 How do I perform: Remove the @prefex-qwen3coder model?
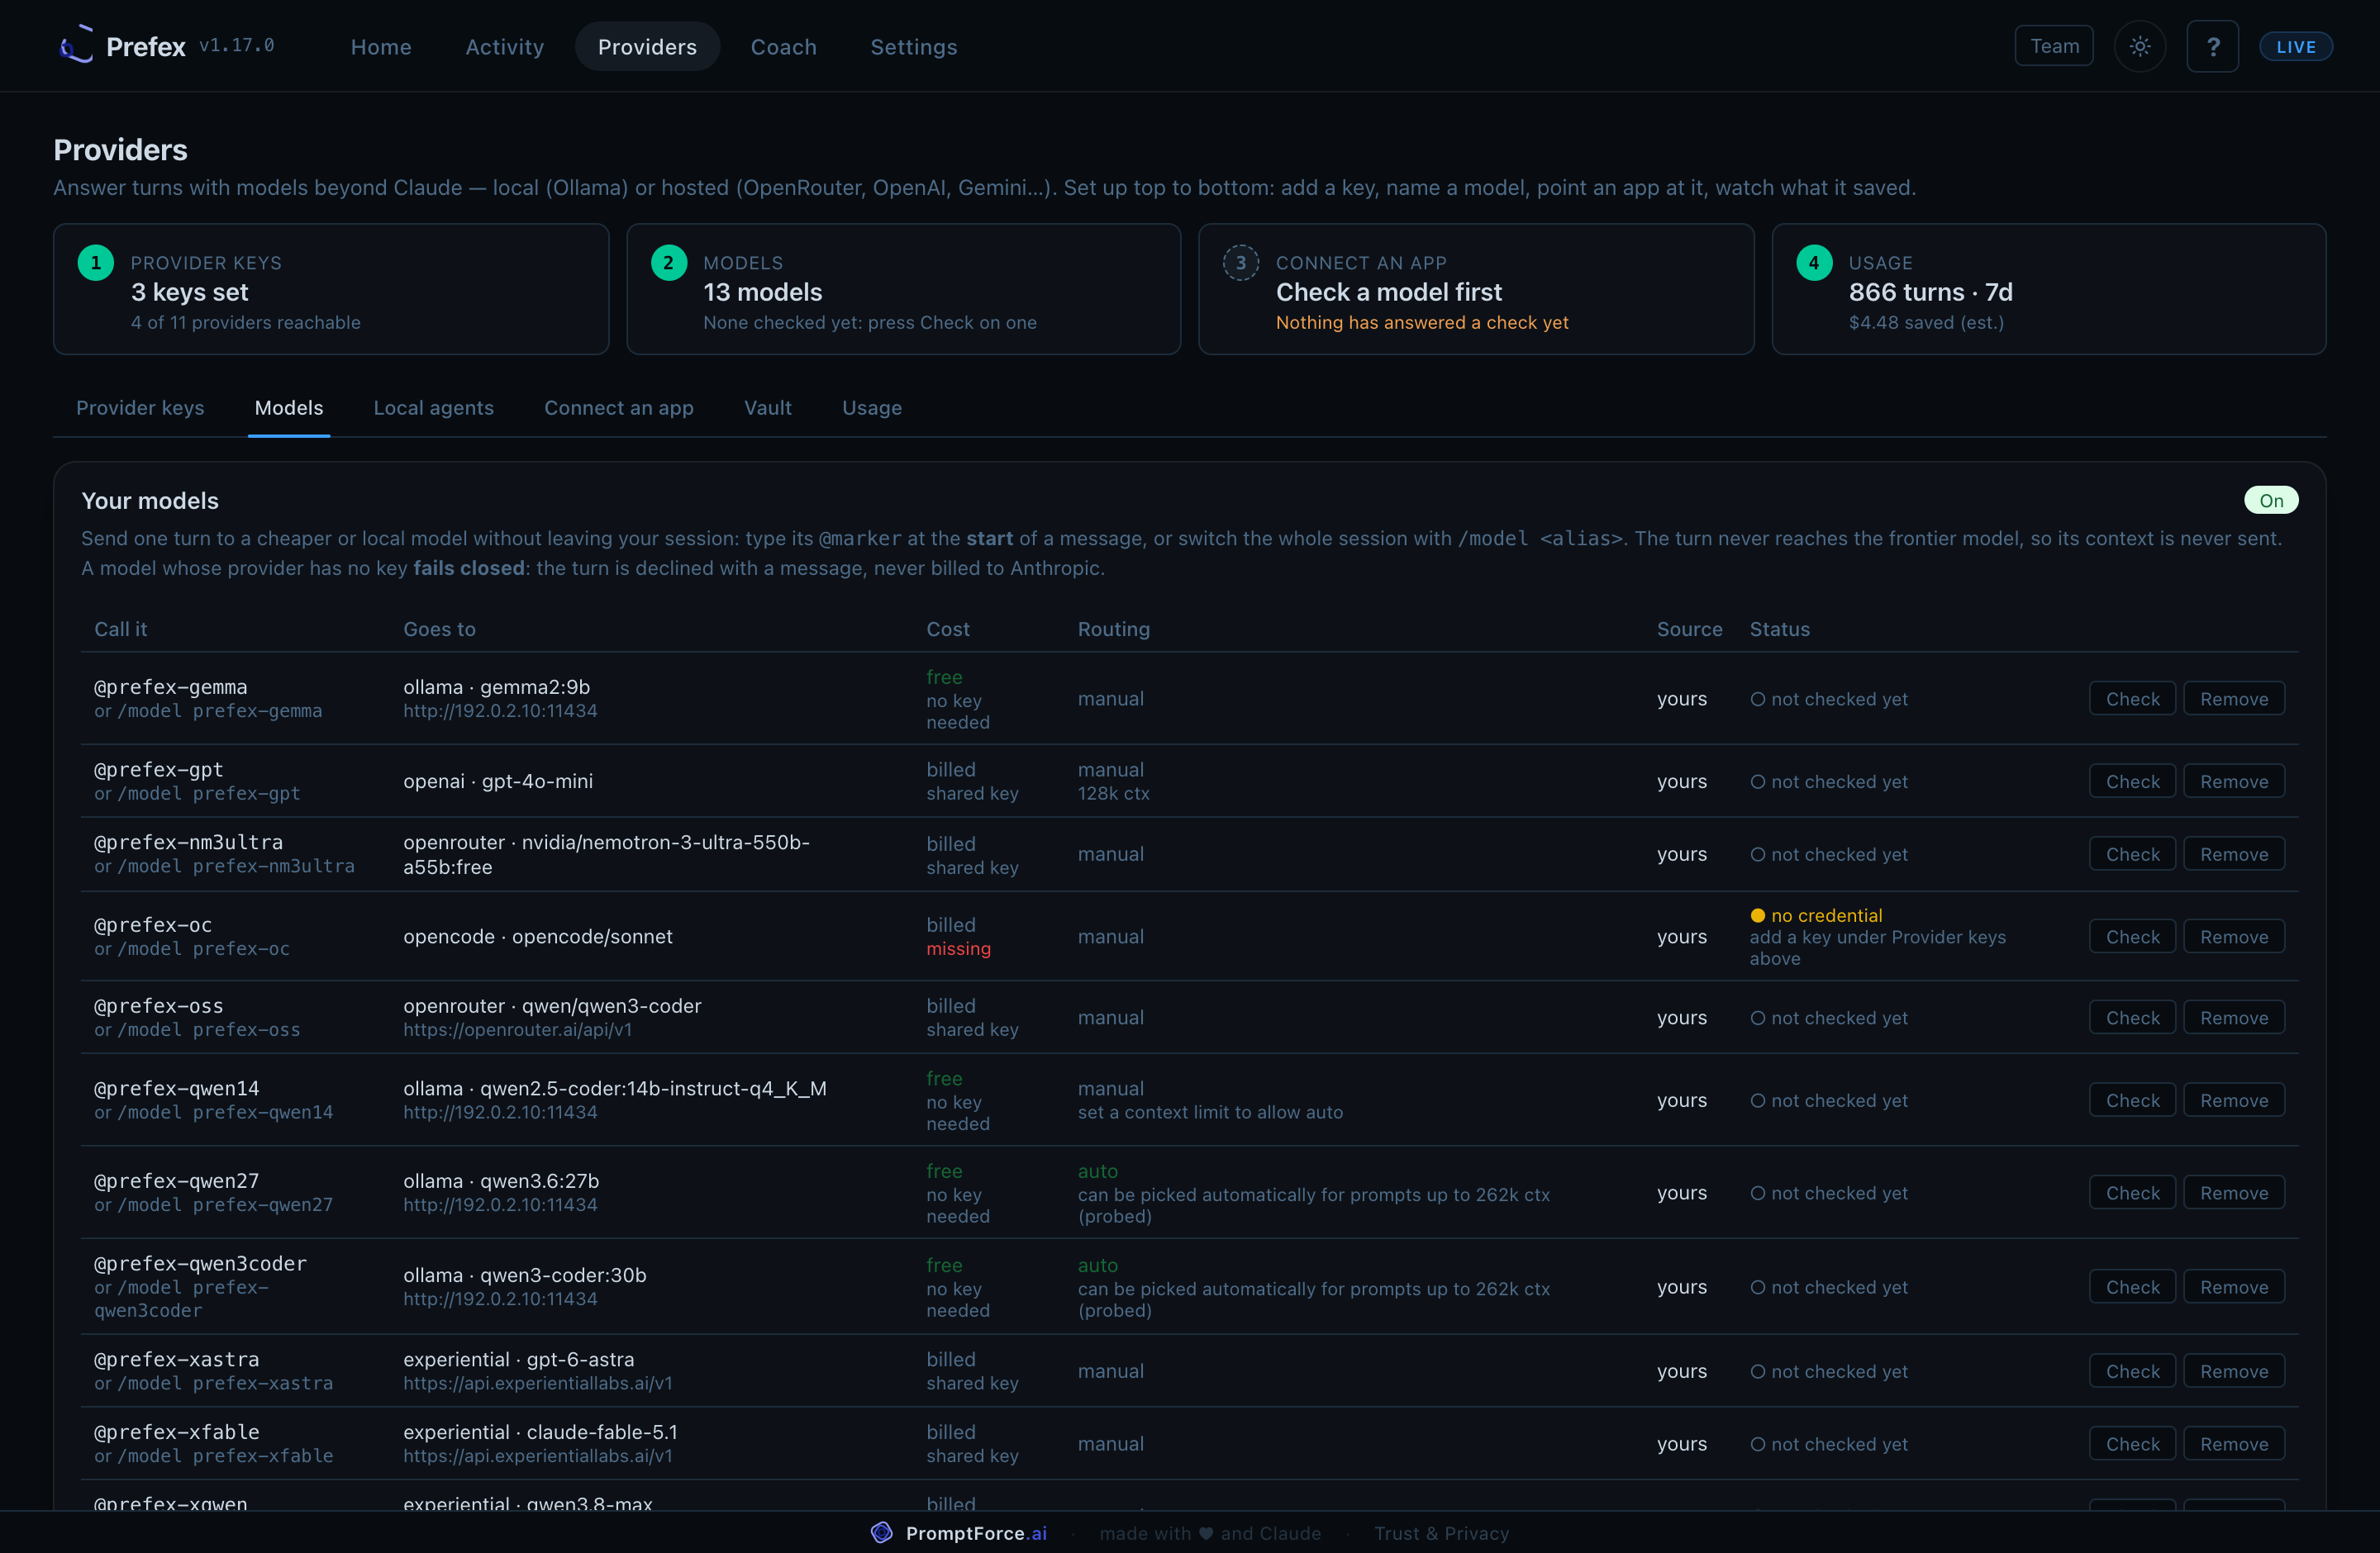coord(2234,1287)
